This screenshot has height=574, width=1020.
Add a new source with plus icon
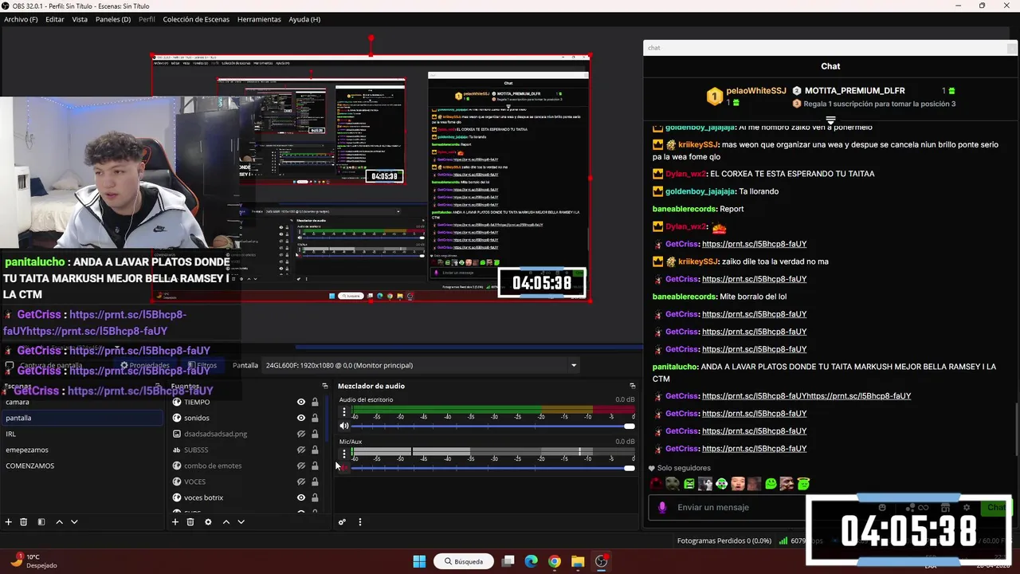coord(175,522)
